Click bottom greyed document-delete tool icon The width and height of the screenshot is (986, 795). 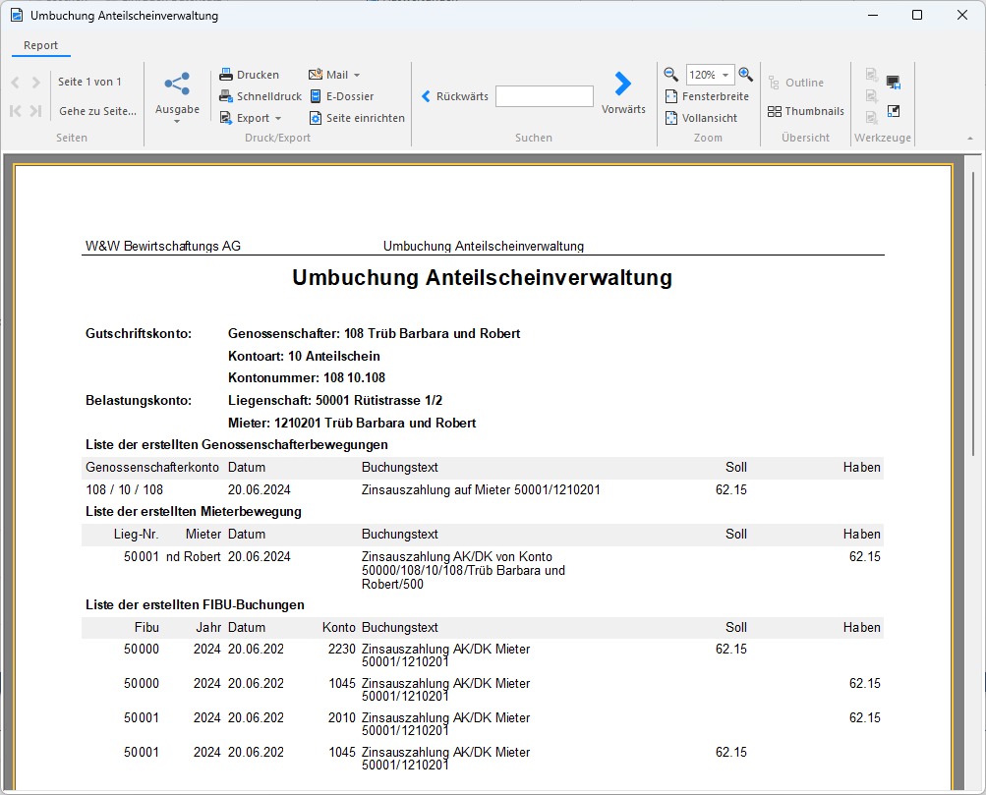point(872,118)
